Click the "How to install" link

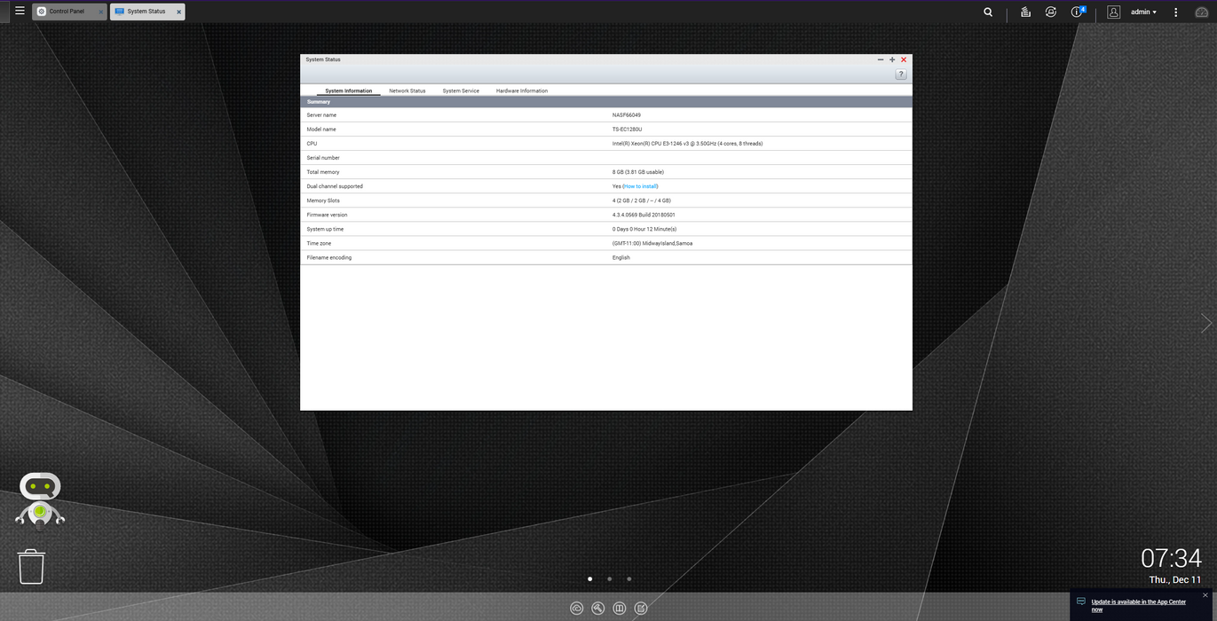click(640, 186)
